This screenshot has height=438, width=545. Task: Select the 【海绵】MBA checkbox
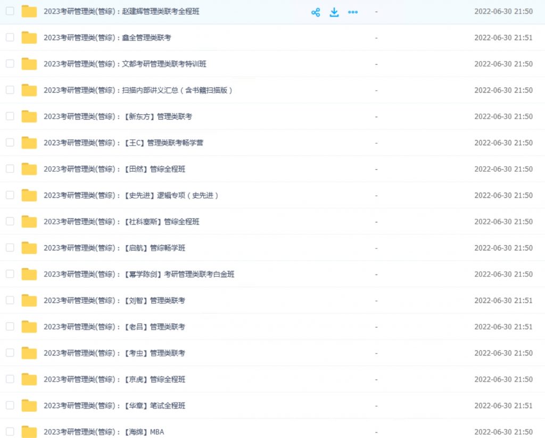10,432
